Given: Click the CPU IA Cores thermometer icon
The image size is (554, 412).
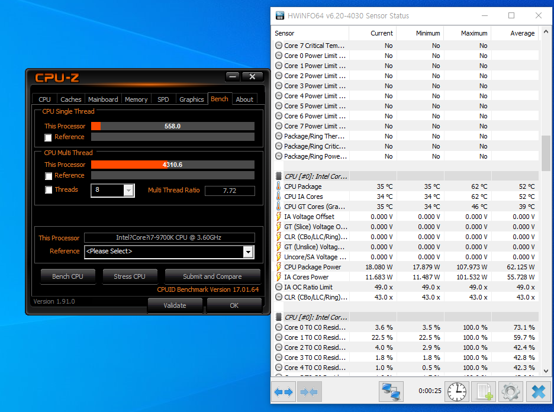Looking at the screenshot, I should (278, 197).
